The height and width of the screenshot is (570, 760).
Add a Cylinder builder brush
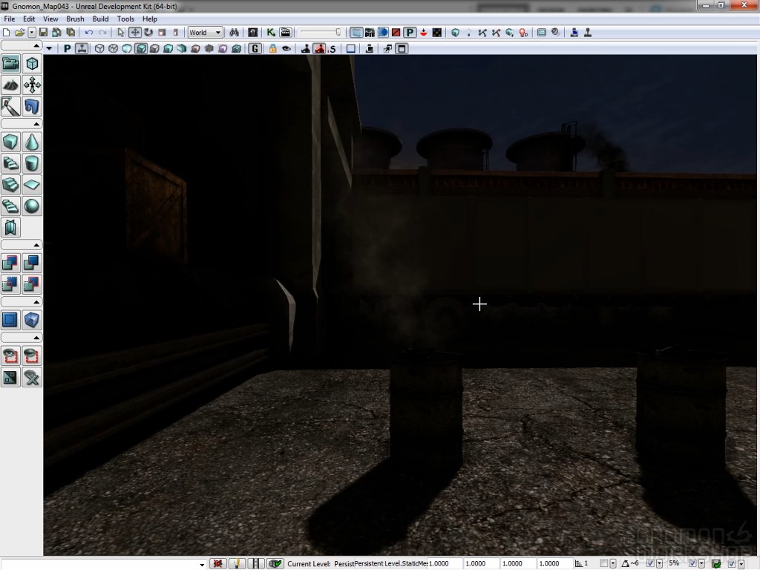click(x=32, y=163)
